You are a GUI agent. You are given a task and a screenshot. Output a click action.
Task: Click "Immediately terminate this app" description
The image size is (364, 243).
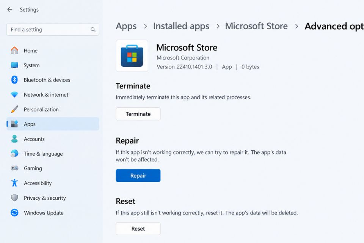(184, 98)
